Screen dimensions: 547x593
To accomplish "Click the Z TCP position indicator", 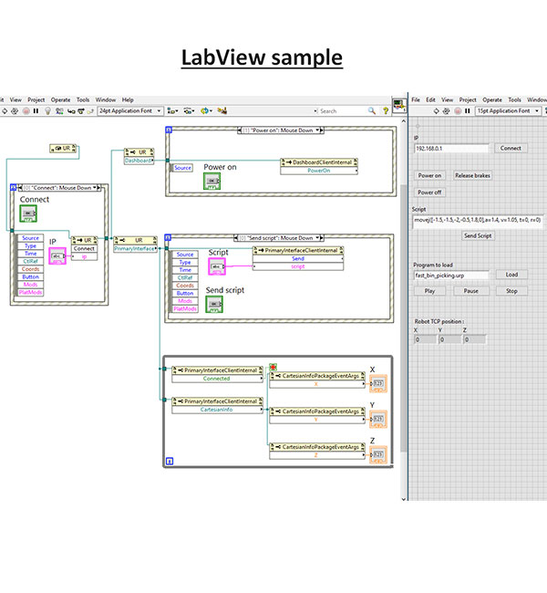I will point(475,339).
